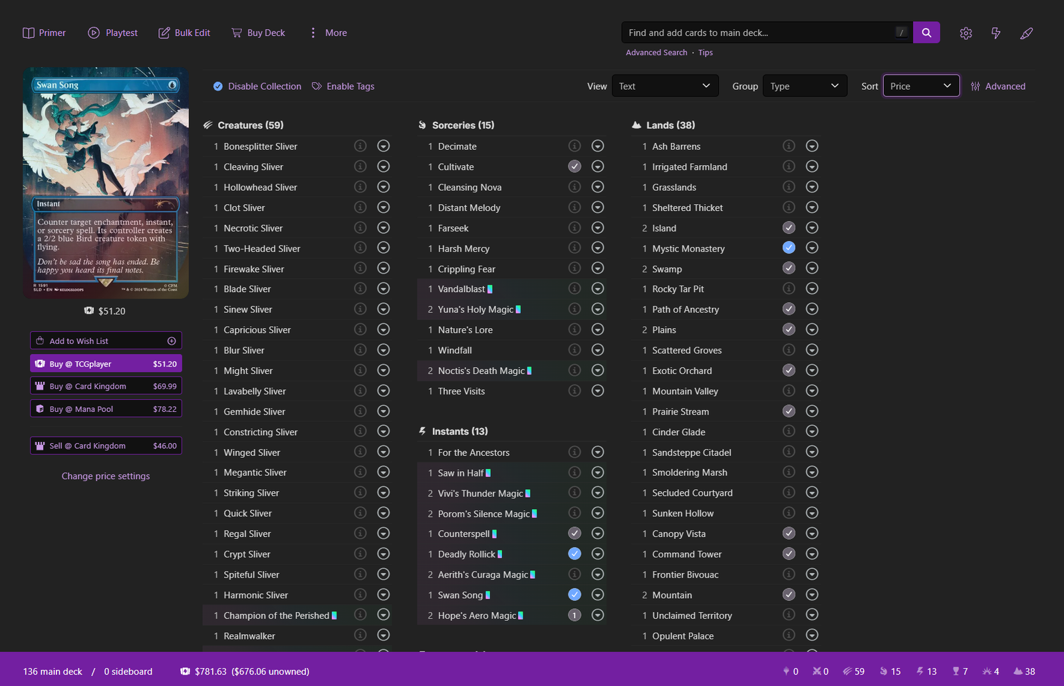The width and height of the screenshot is (1064, 686).
Task: Open the More menu
Action: [x=328, y=33]
